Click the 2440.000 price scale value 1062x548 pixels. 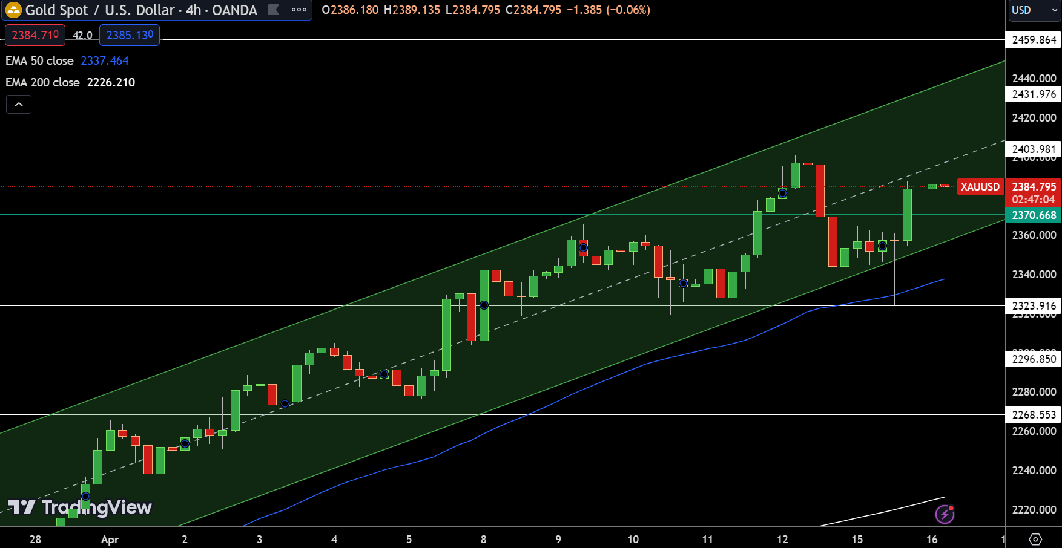click(1034, 79)
